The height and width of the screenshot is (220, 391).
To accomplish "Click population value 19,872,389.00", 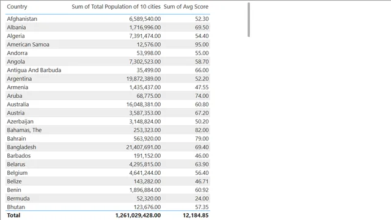I will pyautogui.click(x=144, y=79).
